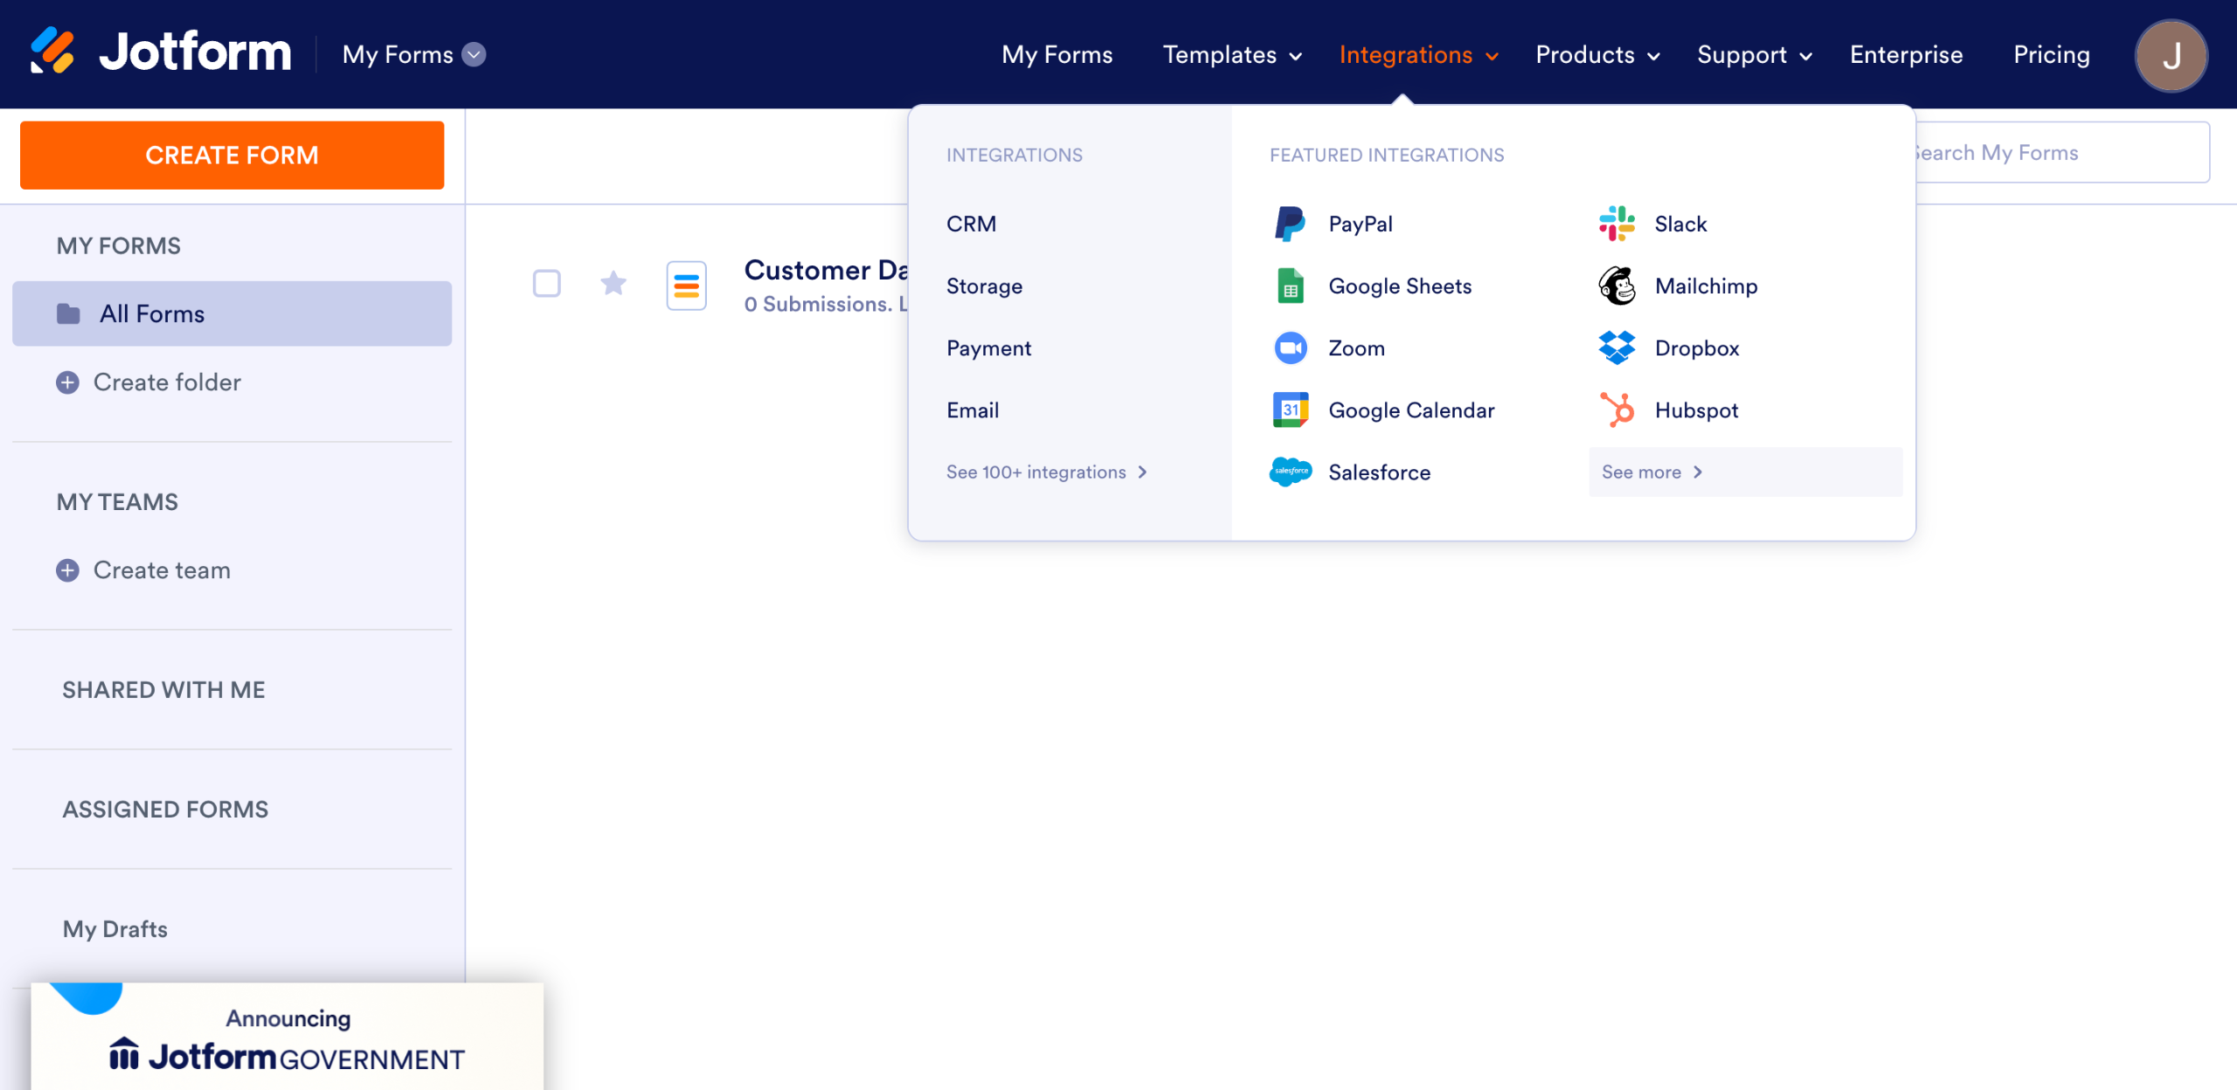
Task: Check the Customer form selection checkbox
Action: coord(547,283)
